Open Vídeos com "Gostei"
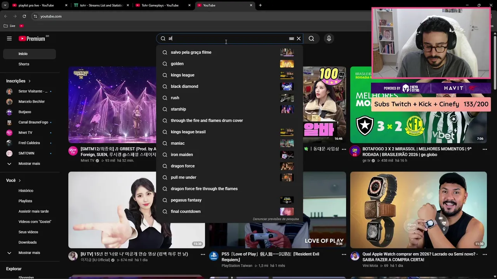The width and height of the screenshot is (497, 279). pos(30,222)
